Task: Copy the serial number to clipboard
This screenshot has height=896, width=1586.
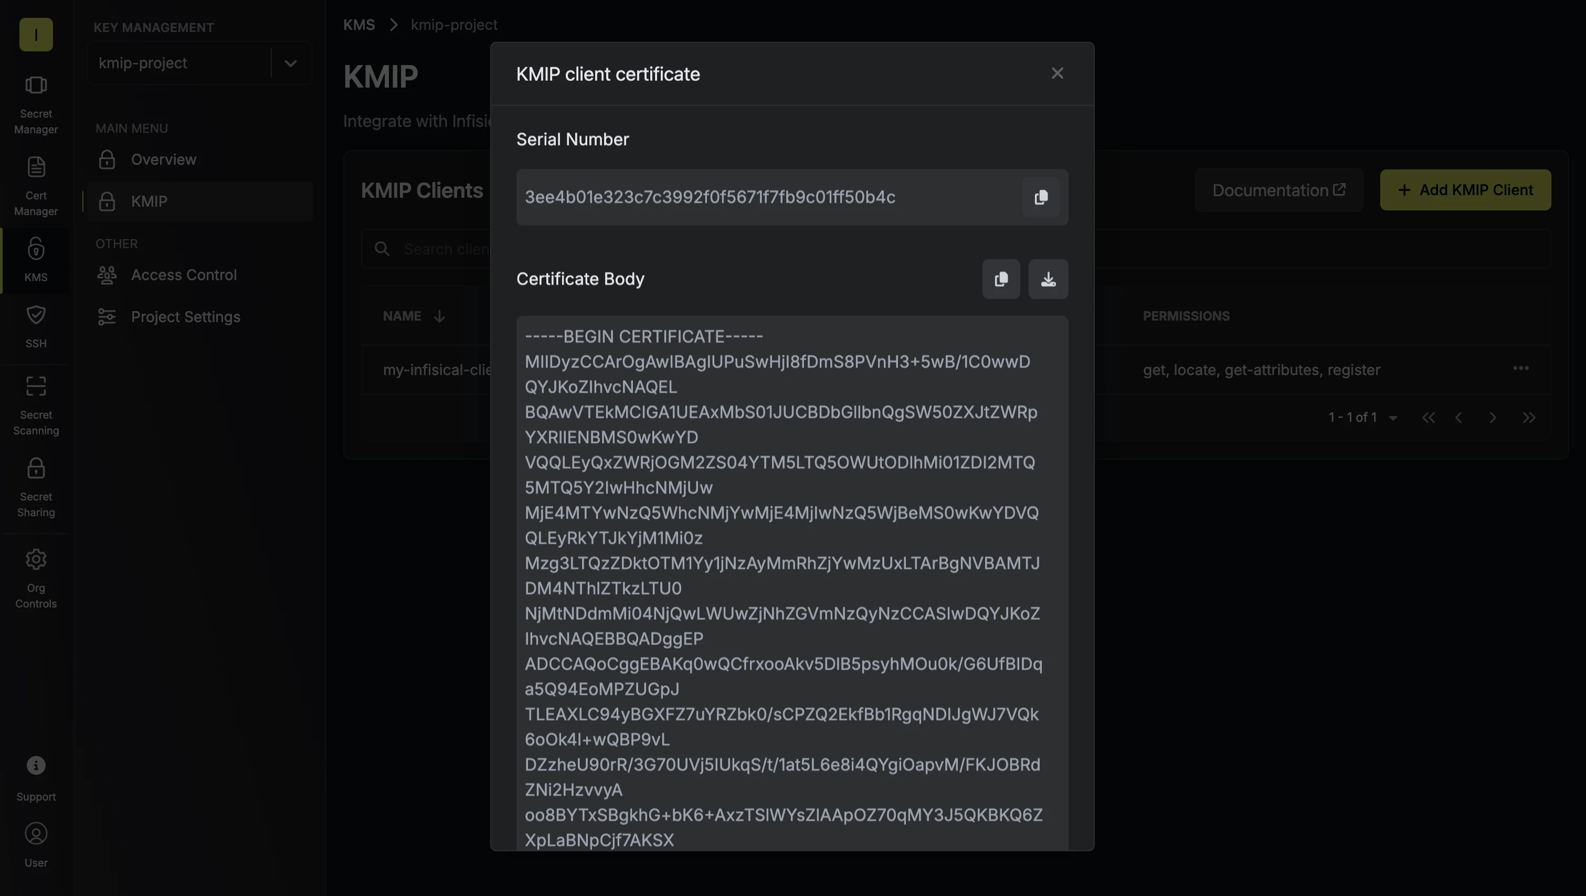Action: 1041,197
